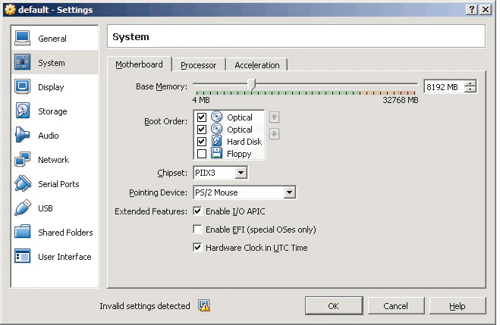Expand the Chipset PIIX3 dropdown
500x325 pixels.
click(x=241, y=173)
